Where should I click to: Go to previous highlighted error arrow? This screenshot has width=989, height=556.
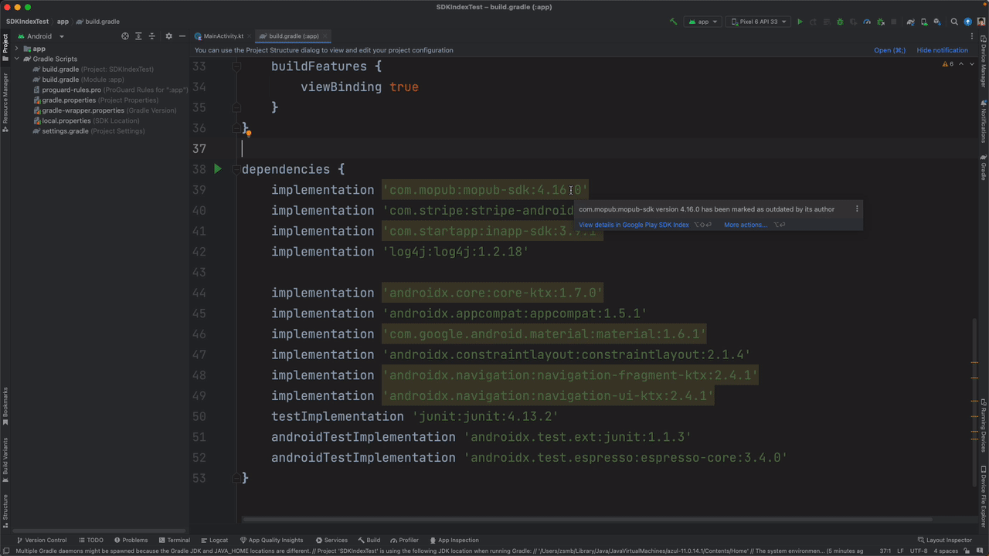click(961, 64)
